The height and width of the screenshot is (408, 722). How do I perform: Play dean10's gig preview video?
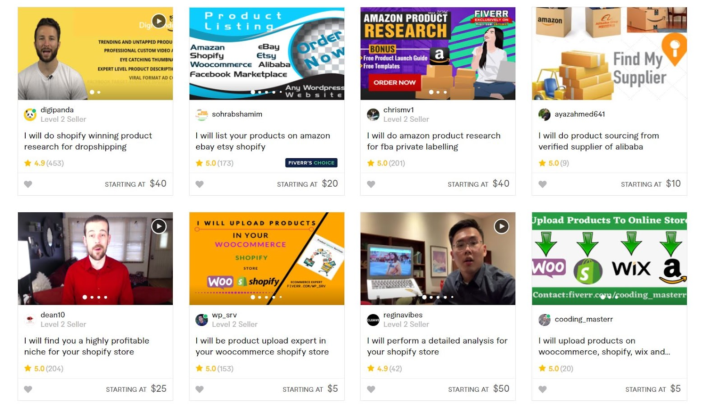click(x=159, y=226)
